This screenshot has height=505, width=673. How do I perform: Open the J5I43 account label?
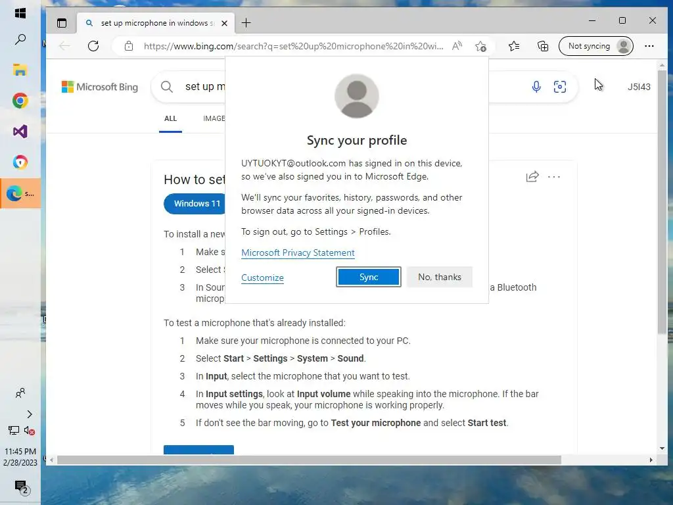[x=639, y=87]
